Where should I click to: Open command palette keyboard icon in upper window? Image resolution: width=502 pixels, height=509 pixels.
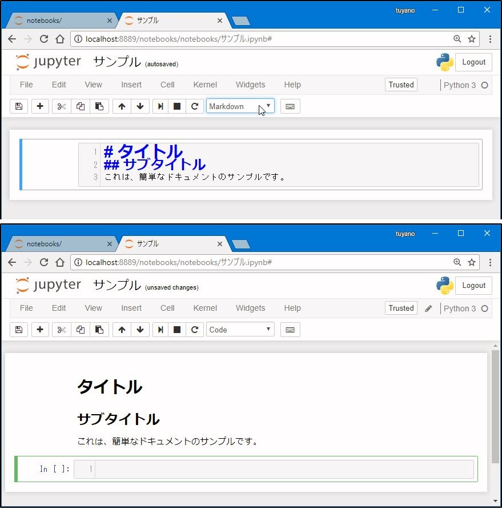(290, 106)
